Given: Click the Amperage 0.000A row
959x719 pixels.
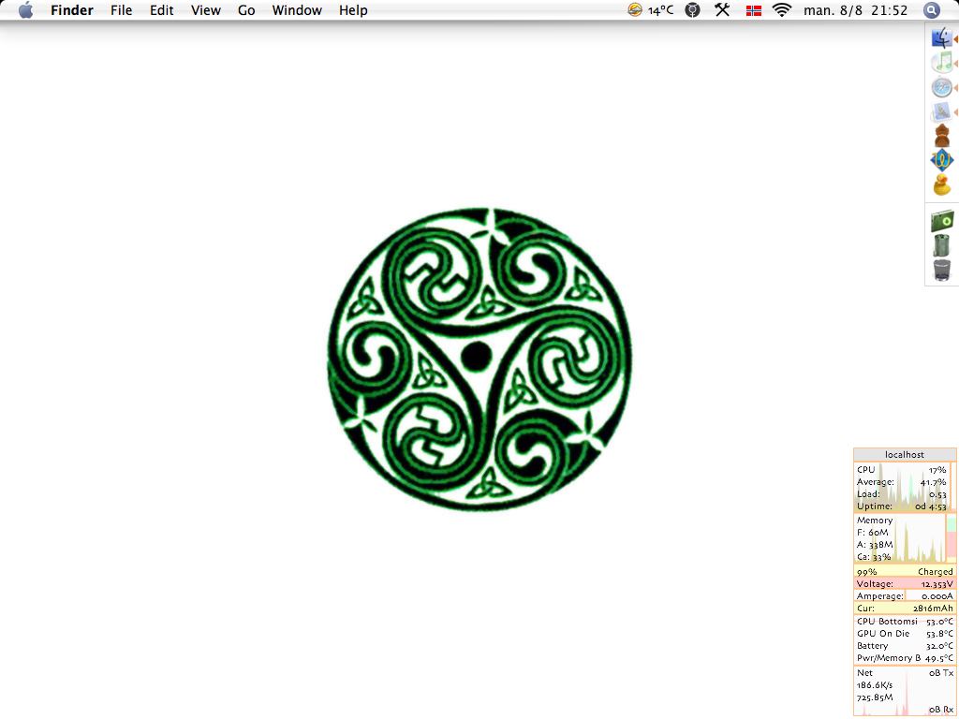Looking at the screenshot, I should (905, 596).
